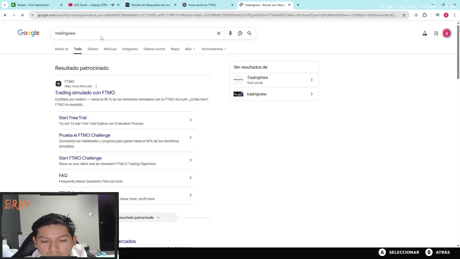This screenshot has height=259, width=460.
Task: Open Google apps grid
Action: 436,33
